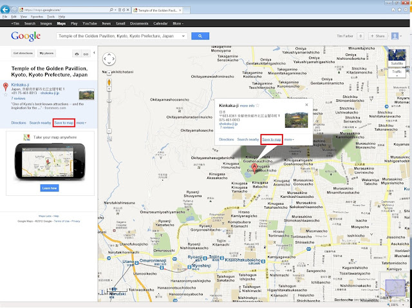Open the Kinkaku-ji title link in sidebar

pos(20,84)
